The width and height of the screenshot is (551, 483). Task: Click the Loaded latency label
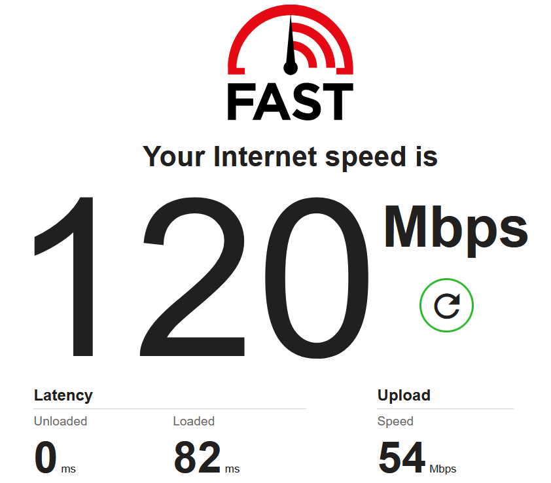pos(194,421)
